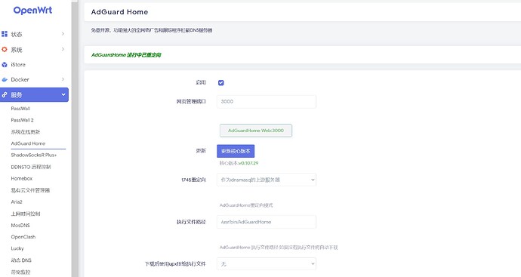The height and width of the screenshot is (277, 521).
Task: Click the AdGuardHome重定向模式 hint text
Action: coord(246,205)
